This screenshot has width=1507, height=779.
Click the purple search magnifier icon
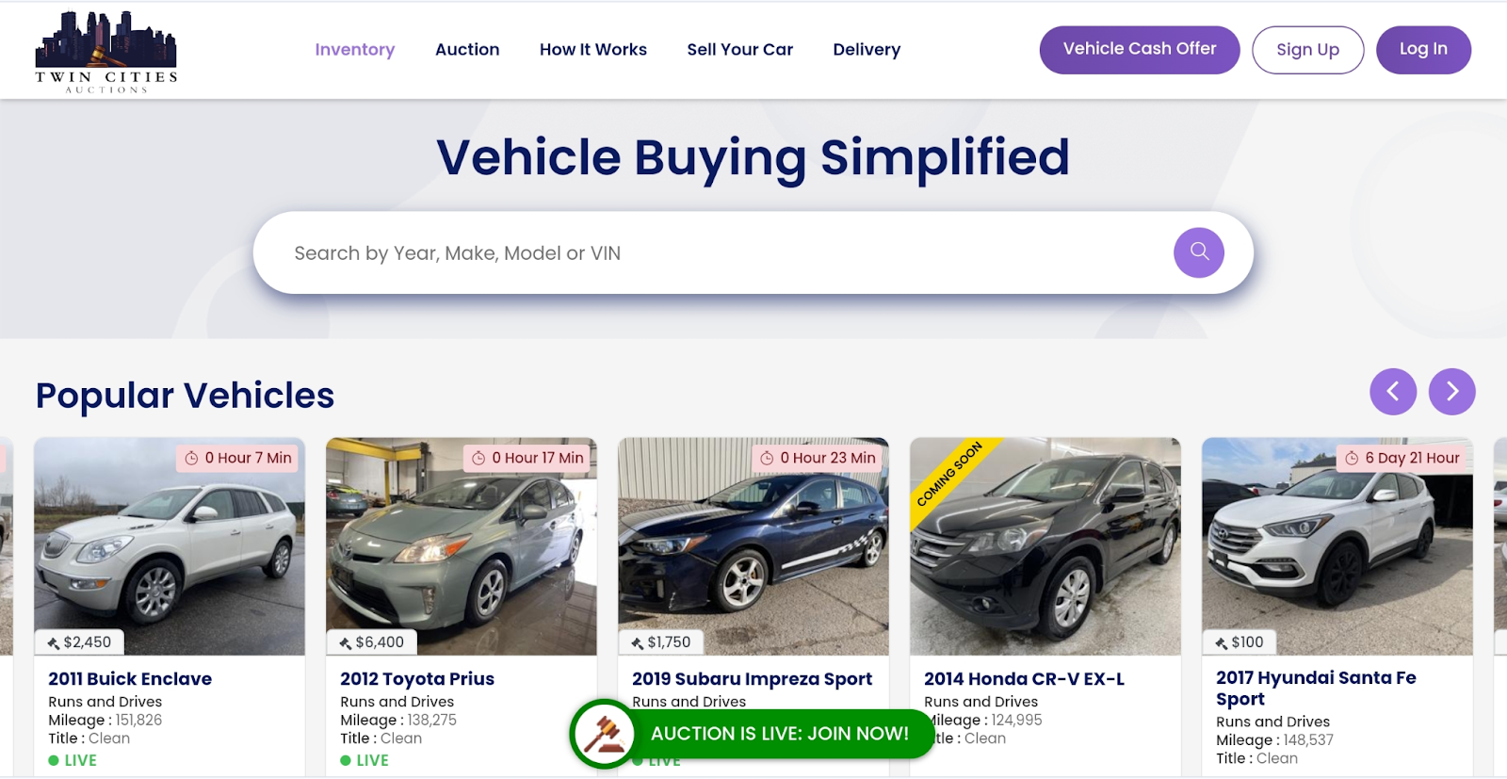(x=1198, y=252)
